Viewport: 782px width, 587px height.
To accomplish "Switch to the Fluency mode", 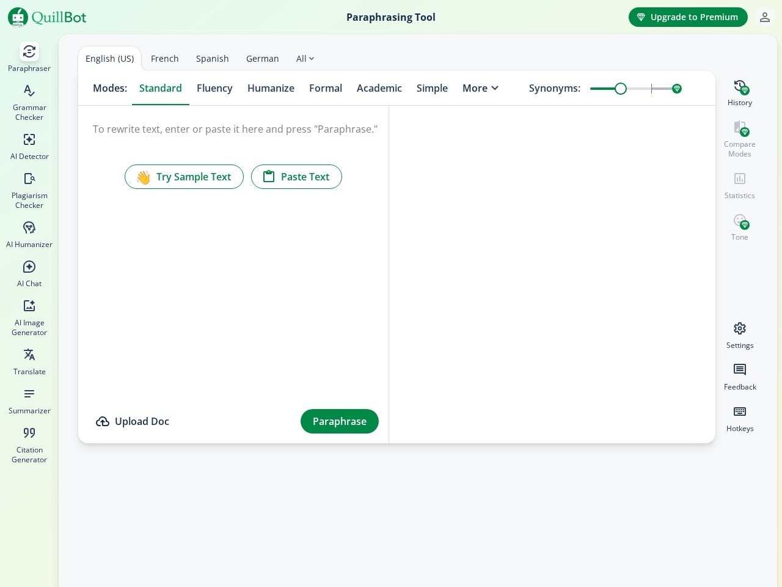I will pyautogui.click(x=214, y=88).
